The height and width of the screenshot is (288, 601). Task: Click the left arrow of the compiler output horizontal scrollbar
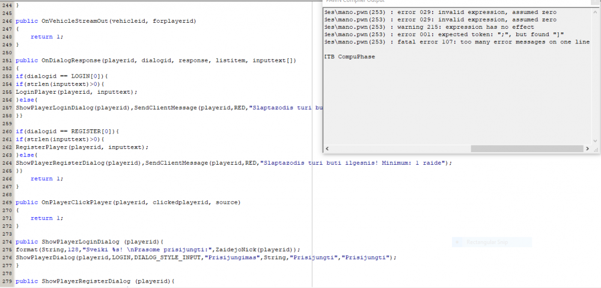[x=327, y=149]
